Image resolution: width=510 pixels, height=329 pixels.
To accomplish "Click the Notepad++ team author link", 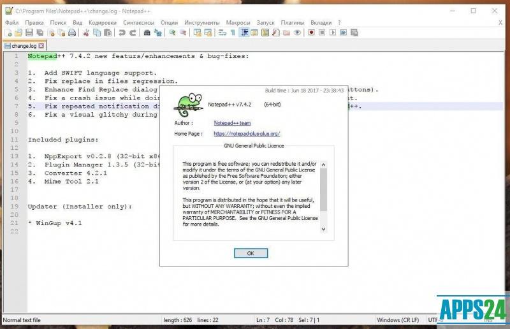I will pyautogui.click(x=232, y=122).
